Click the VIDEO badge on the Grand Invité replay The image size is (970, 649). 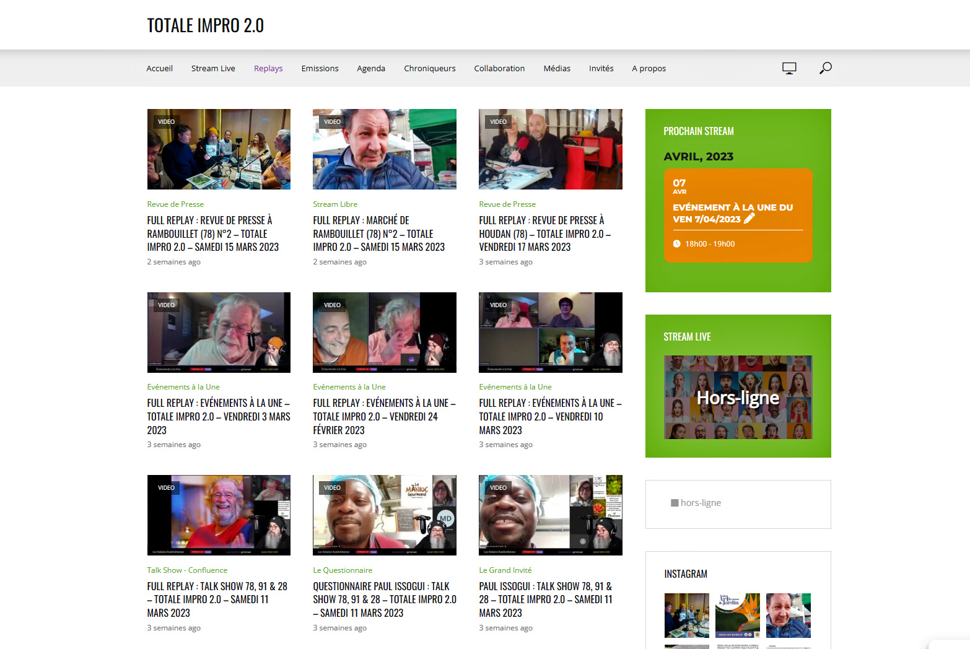tap(498, 487)
